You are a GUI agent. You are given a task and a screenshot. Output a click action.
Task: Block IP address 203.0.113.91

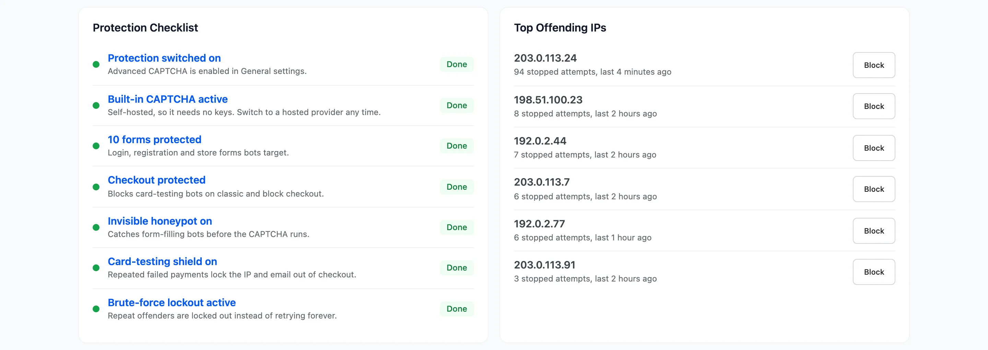click(x=874, y=272)
